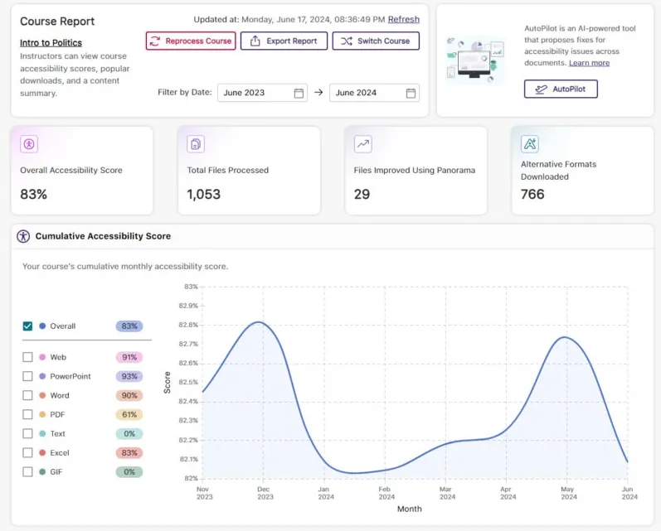Image resolution: width=661 pixels, height=531 pixels.
Task: Launch the AutoPilot button
Action: 561,89
